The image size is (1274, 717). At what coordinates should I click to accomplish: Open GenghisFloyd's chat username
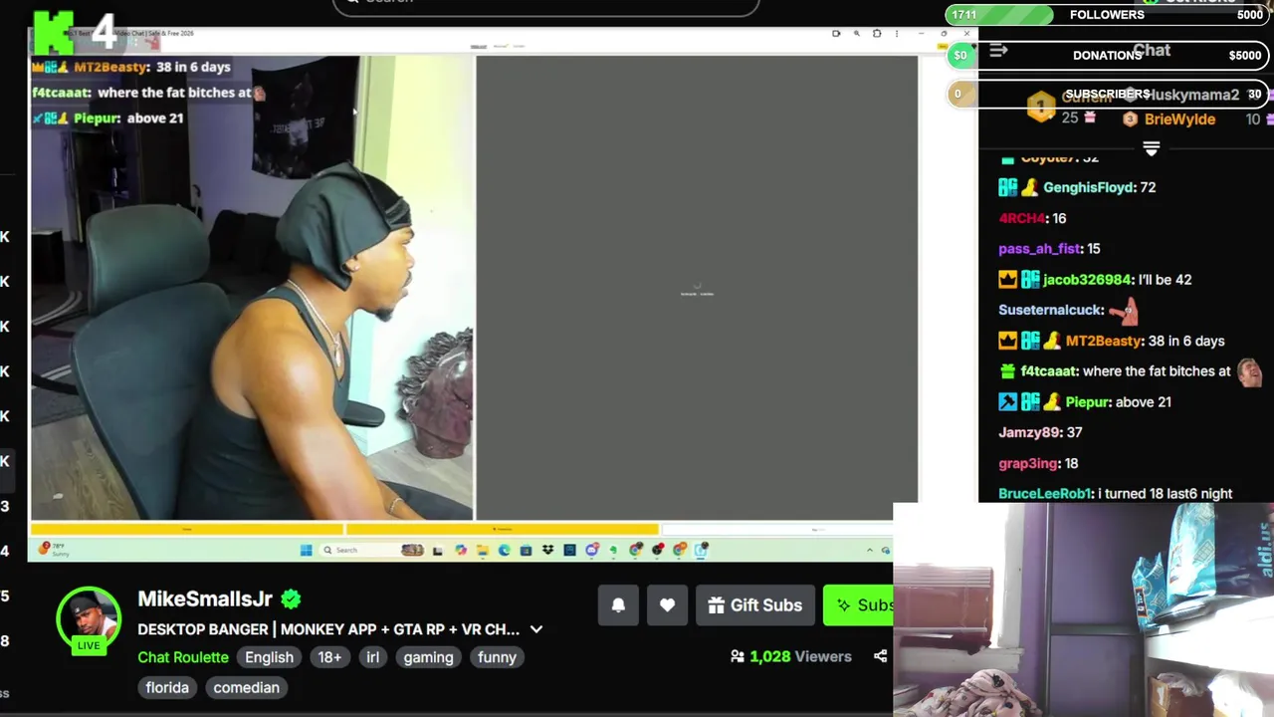1088,187
